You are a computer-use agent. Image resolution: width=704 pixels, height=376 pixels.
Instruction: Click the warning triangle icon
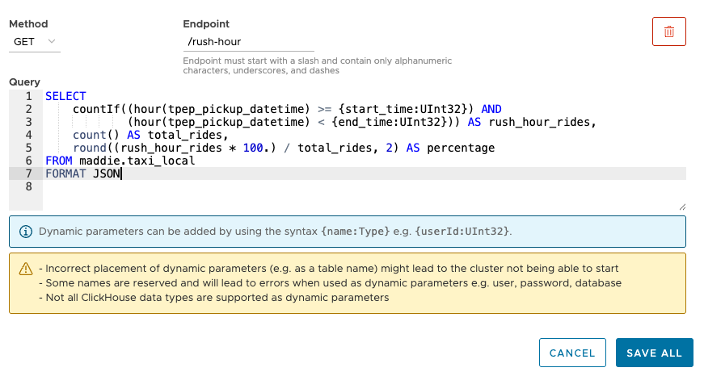(26, 269)
